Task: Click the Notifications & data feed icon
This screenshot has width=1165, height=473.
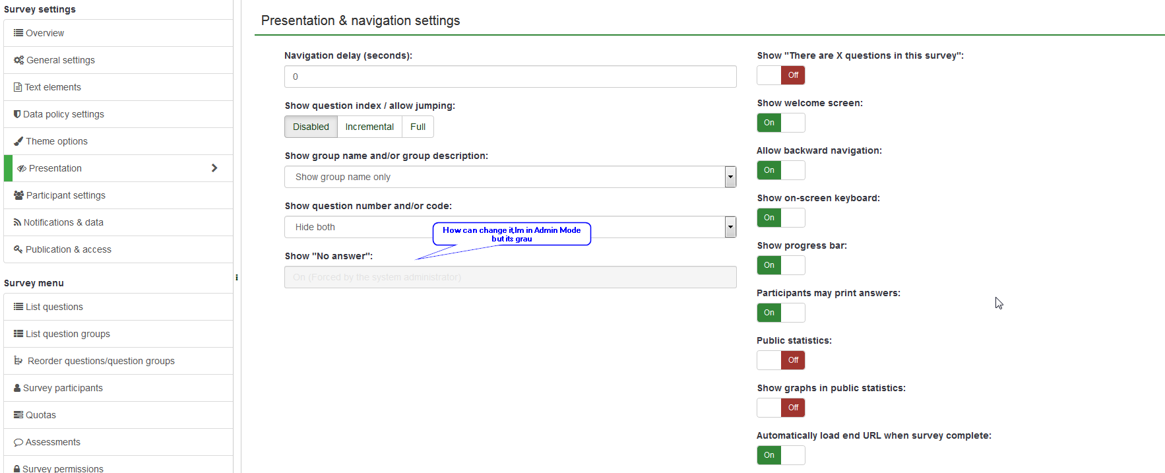Action: tap(17, 222)
